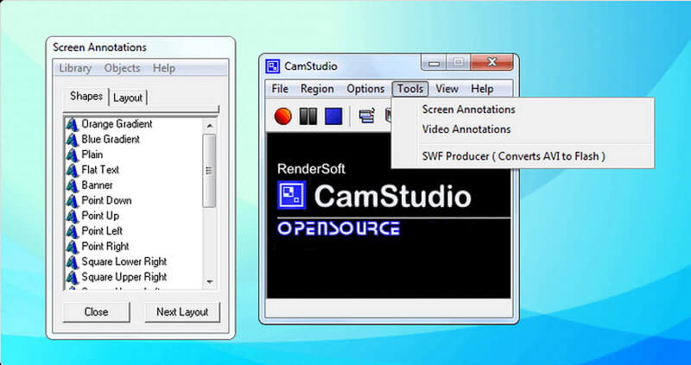
Task: Open the View menu
Action: pos(447,89)
